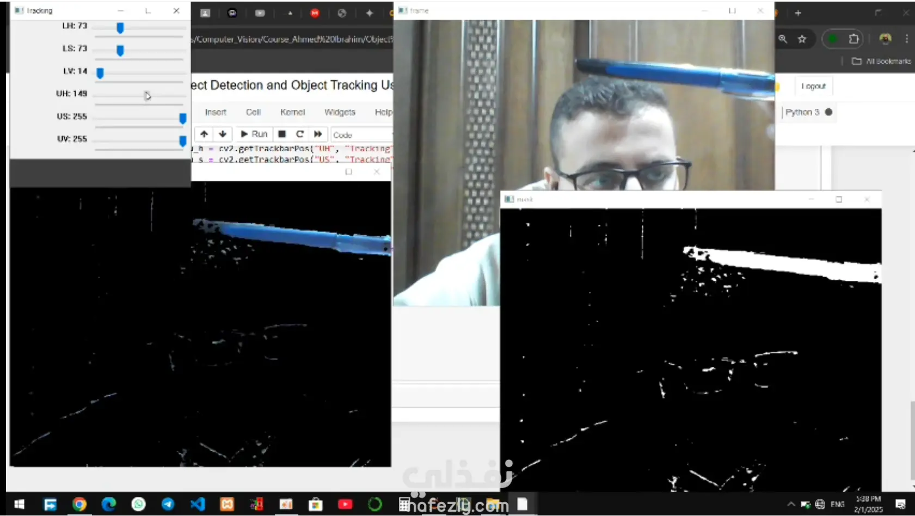This screenshot has width=915, height=516.
Task: Open the All Bookmarks folder
Action: point(881,61)
